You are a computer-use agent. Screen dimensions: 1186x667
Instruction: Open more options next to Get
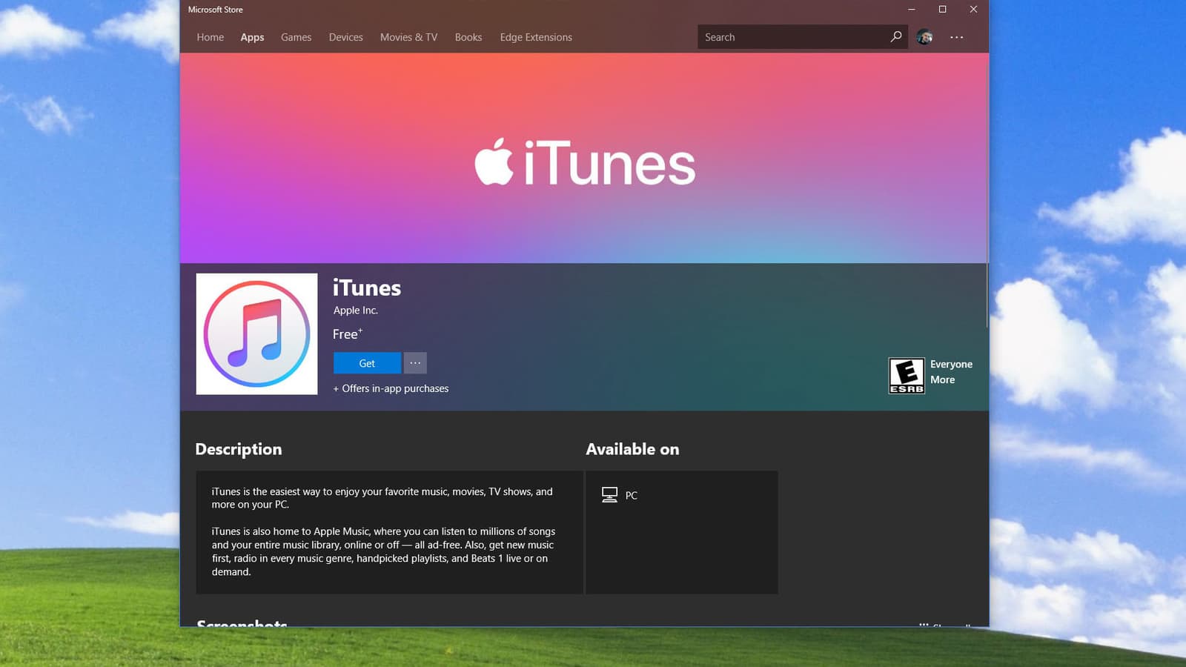(415, 363)
